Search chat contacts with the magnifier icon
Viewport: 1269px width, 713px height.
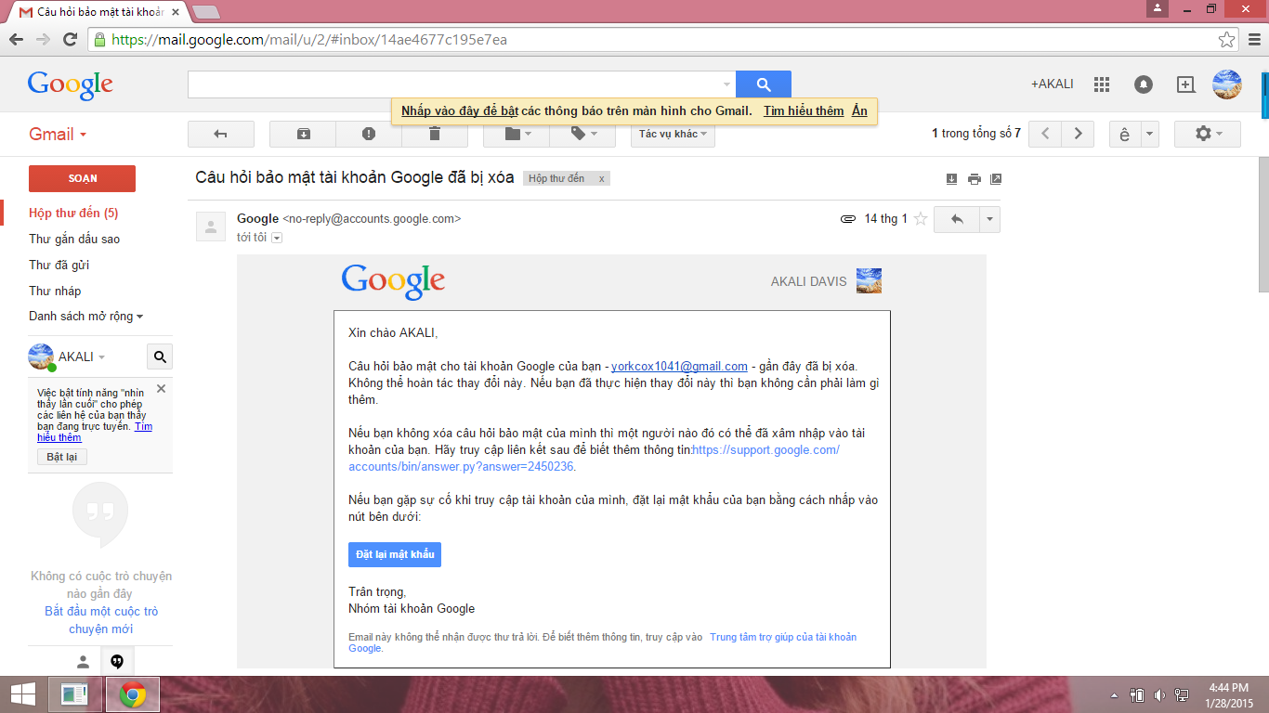point(160,356)
